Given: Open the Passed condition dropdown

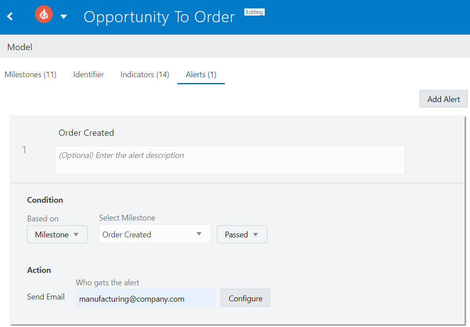Looking at the screenshot, I should (242, 234).
